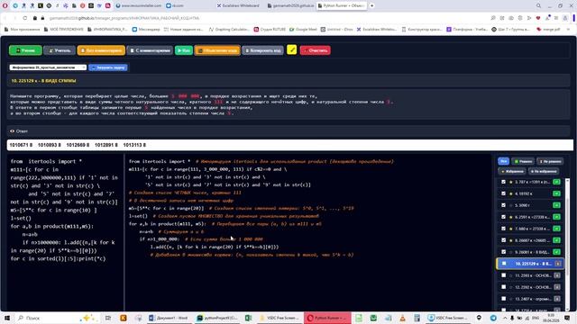Image resolution: width=577 pixels, height=324 pixels.
Task: Open the PyCharm project in taskbar
Action: click(x=217, y=318)
